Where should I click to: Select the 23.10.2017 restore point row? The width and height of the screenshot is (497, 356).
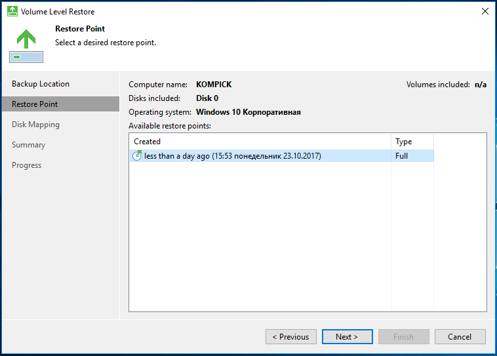pos(233,155)
